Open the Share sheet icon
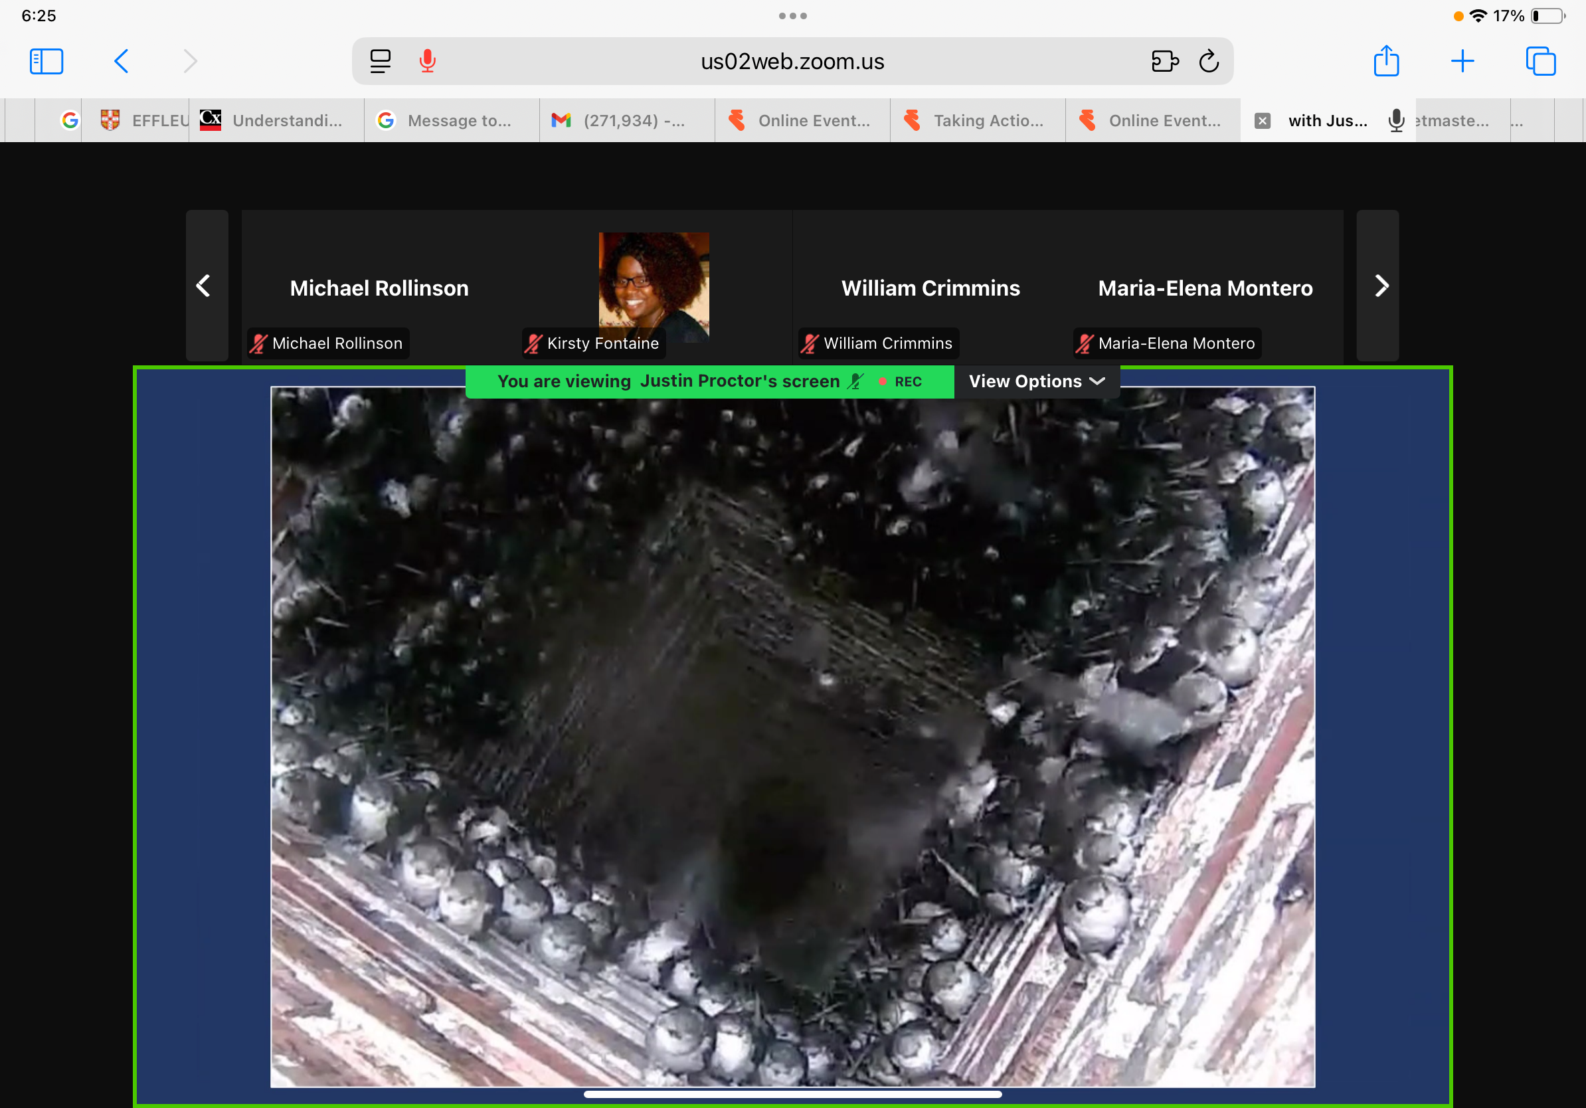Viewport: 1586px width, 1108px height. (1385, 62)
